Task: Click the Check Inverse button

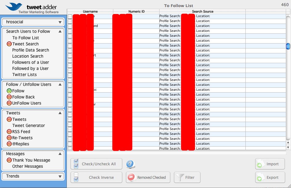Action: (x=96, y=177)
